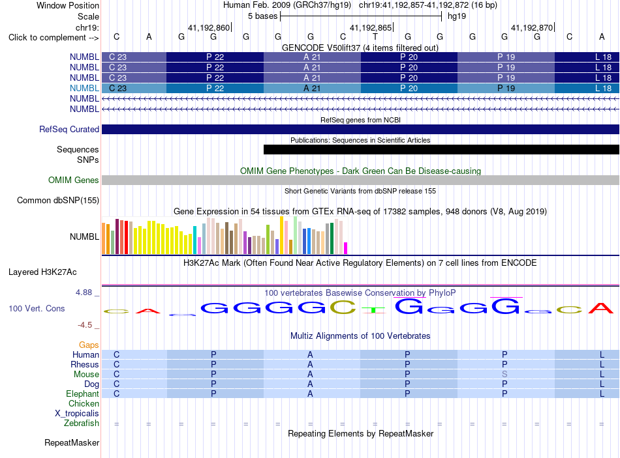Open the Layered H3K27Ac track label
The height and width of the screenshot is (458, 620).
pos(42,272)
